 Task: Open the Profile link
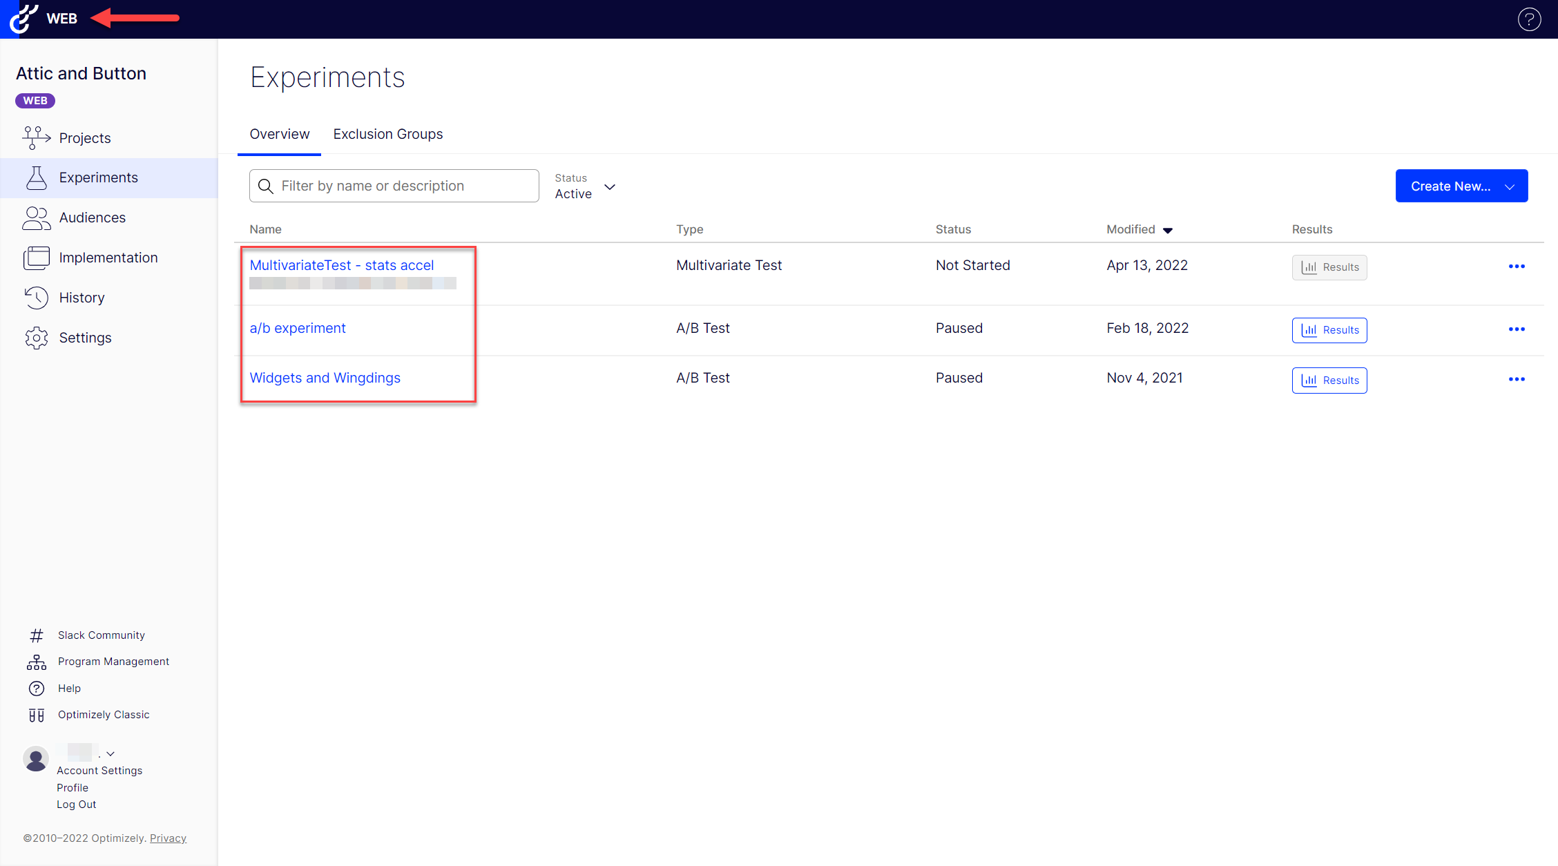73,788
